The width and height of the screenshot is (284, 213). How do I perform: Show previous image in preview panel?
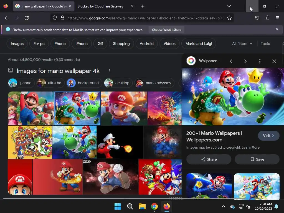[231, 61]
